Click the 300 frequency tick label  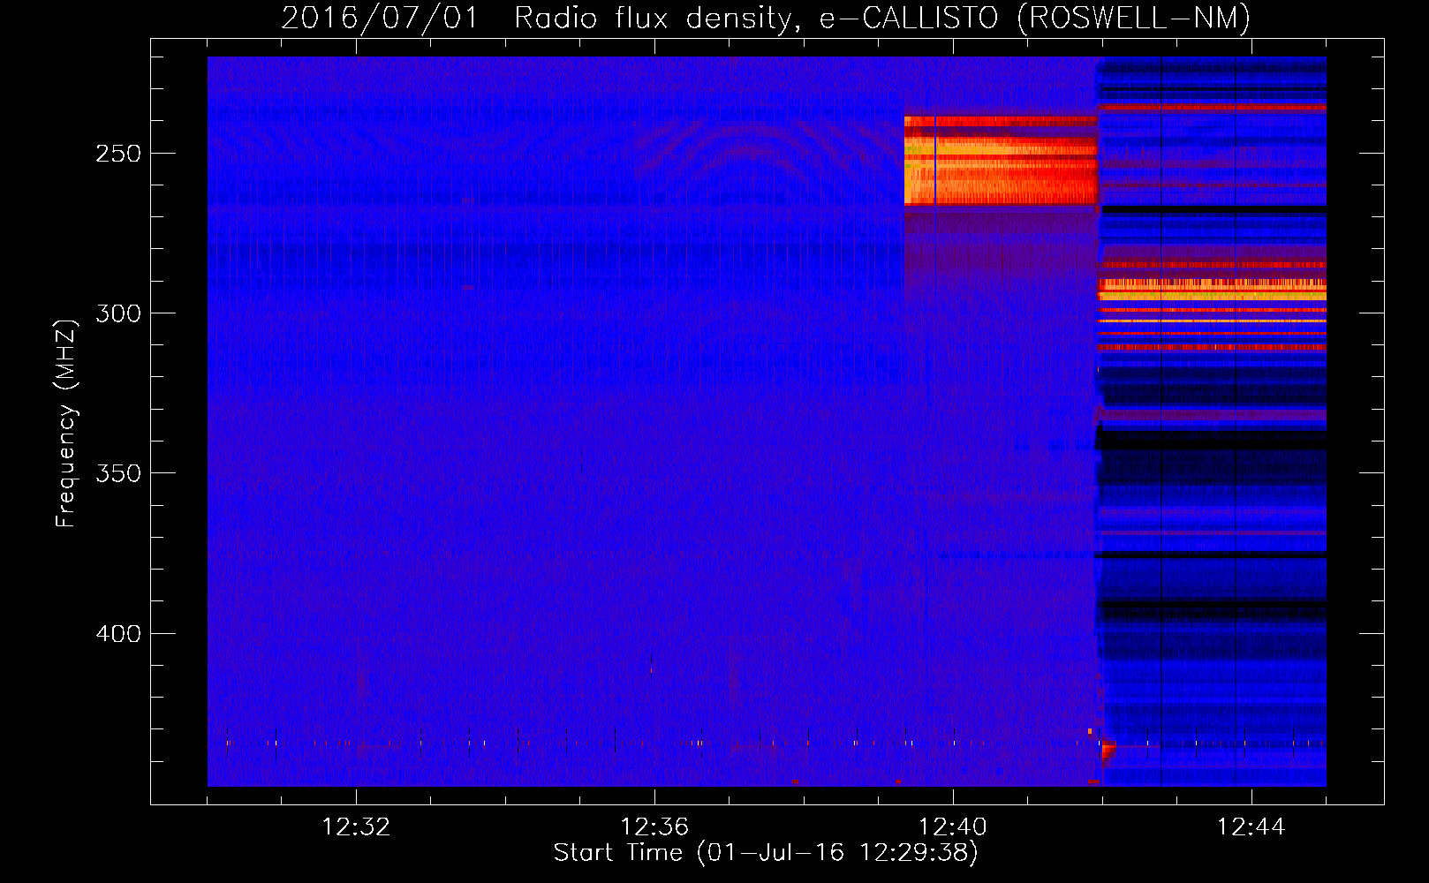pyautogui.click(x=118, y=313)
